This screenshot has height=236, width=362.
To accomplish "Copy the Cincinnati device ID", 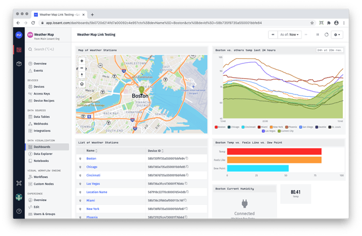I will (x=187, y=175).
